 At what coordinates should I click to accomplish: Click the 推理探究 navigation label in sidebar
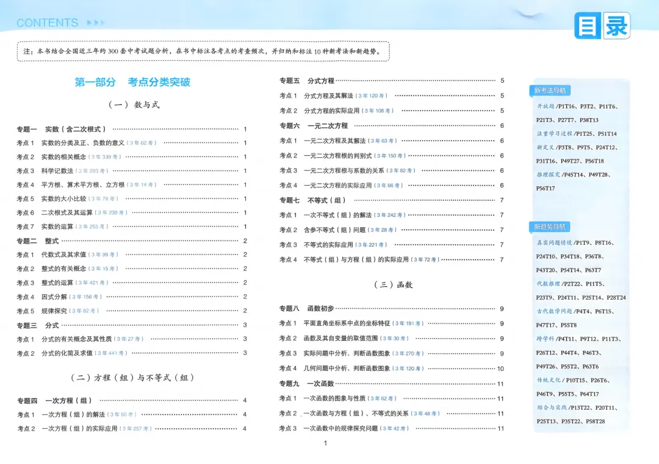547,174
